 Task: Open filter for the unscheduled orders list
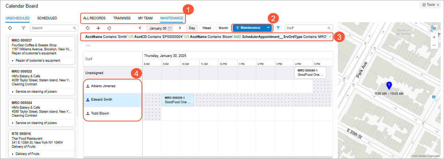pyautogui.click(x=23, y=28)
